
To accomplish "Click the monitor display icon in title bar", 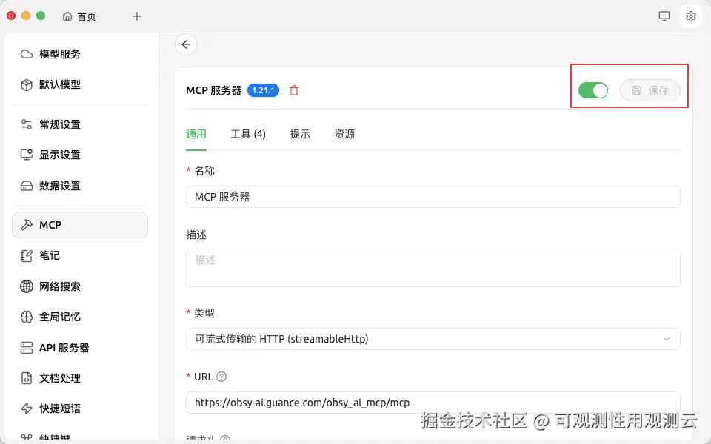I will 664,16.
